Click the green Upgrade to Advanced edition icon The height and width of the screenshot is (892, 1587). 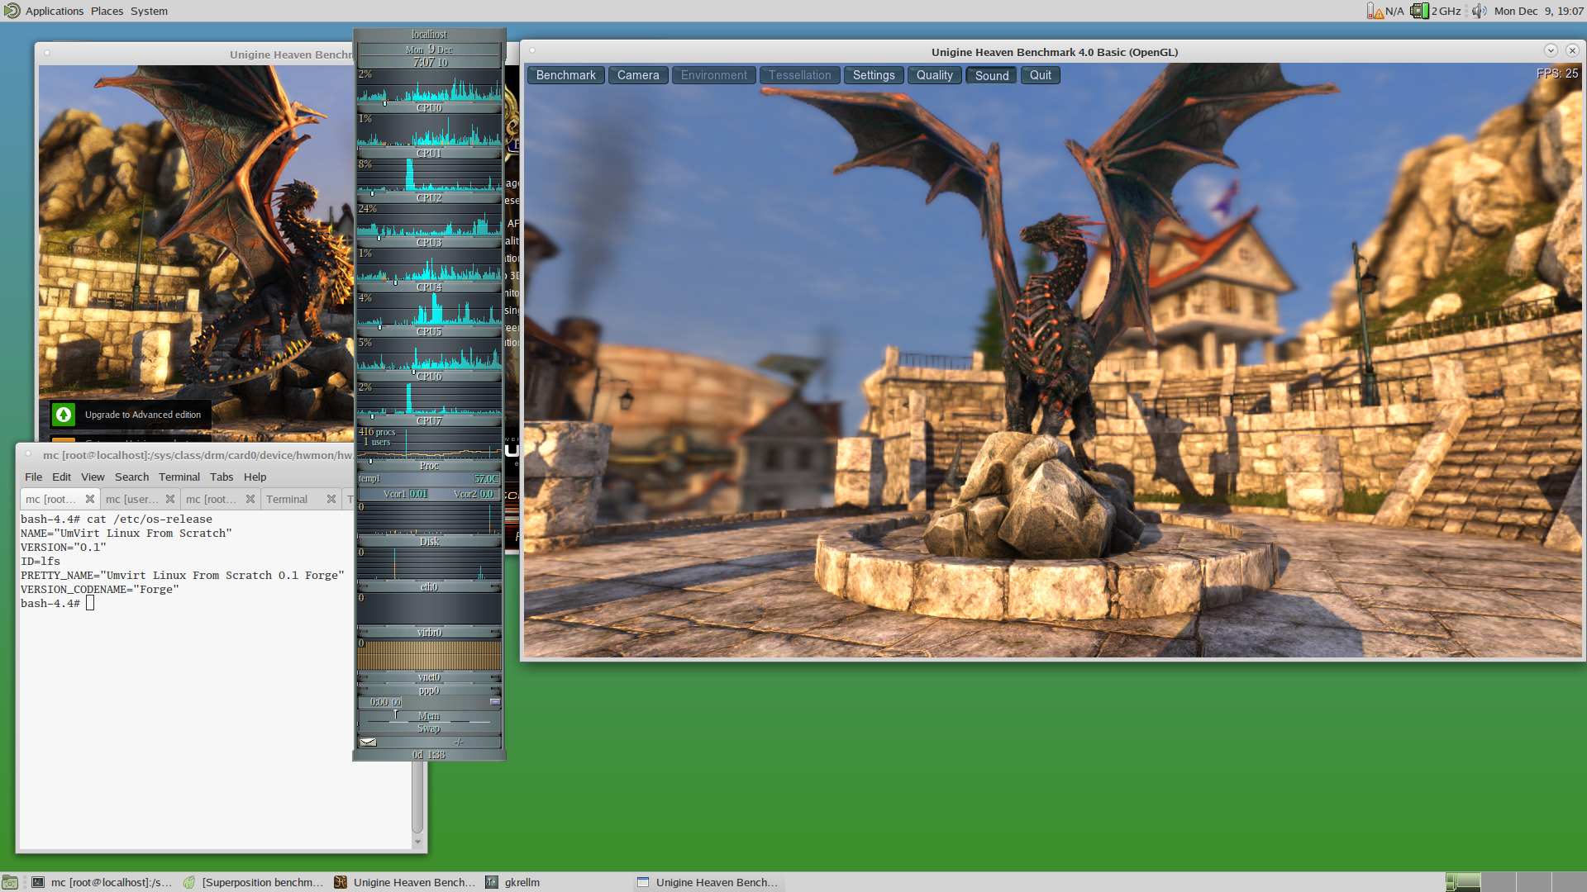64,415
